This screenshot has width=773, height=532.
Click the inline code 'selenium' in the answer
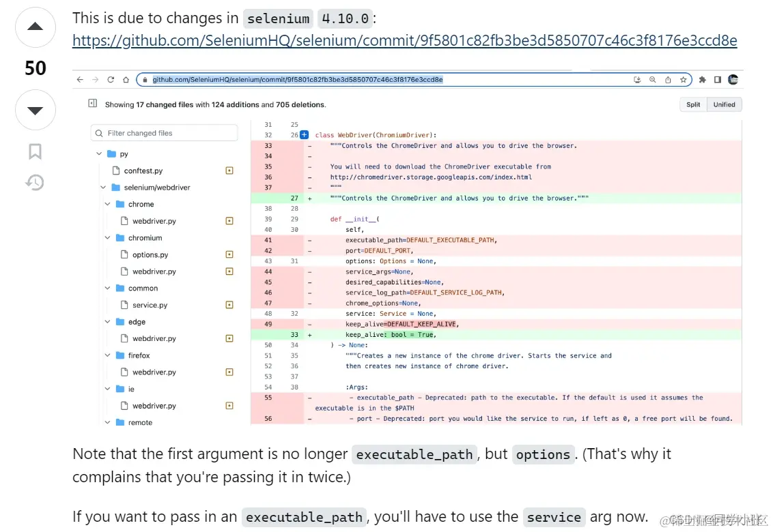coord(278,18)
